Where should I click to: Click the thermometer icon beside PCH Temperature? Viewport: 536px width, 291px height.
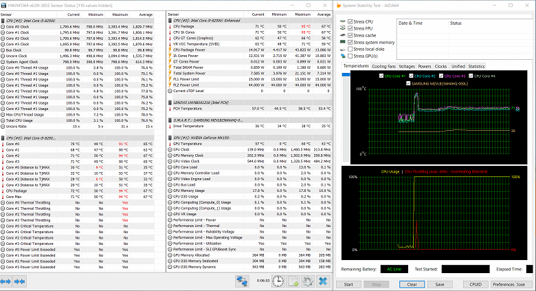click(170, 109)
